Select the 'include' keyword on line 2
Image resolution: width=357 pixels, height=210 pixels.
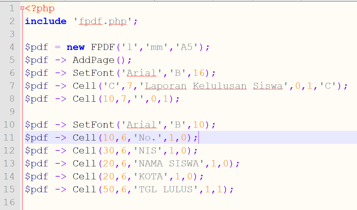pos(45,21)
